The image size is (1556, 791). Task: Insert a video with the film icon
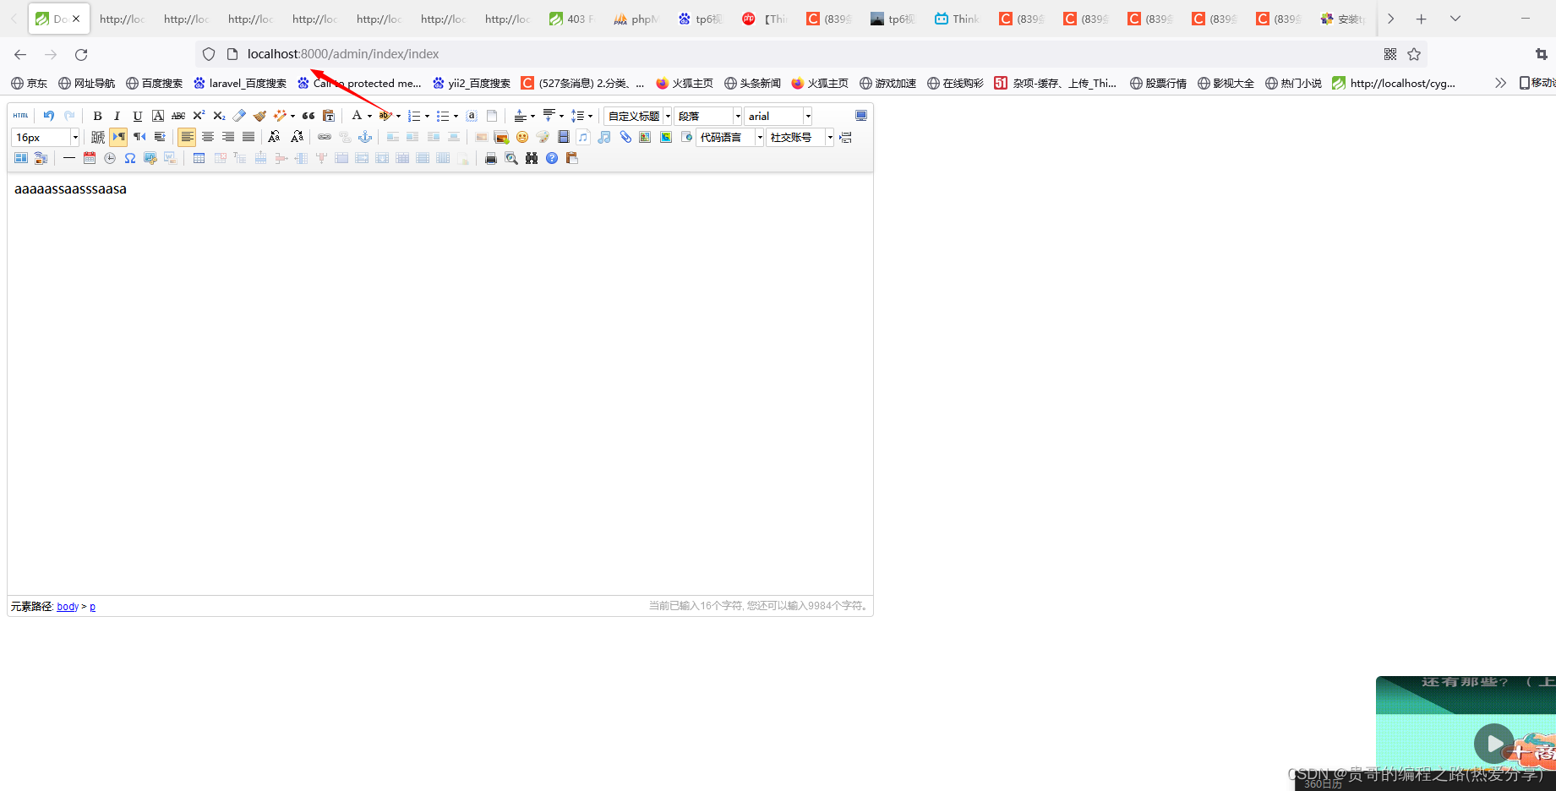pyautogui.click(x=563, y=137)
